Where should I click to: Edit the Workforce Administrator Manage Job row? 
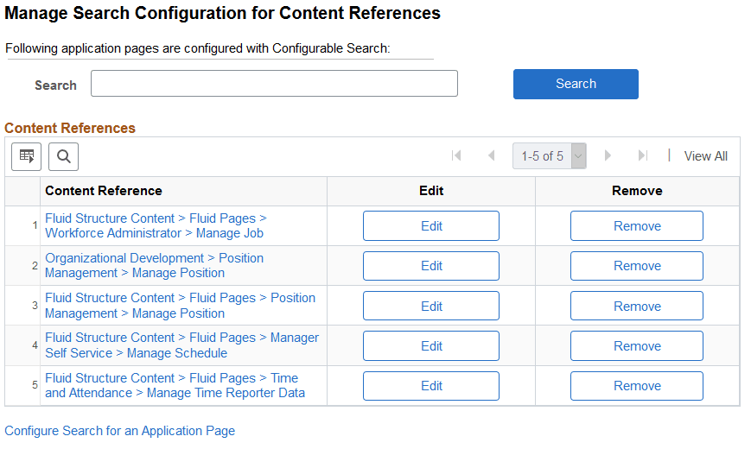point(430,226)
